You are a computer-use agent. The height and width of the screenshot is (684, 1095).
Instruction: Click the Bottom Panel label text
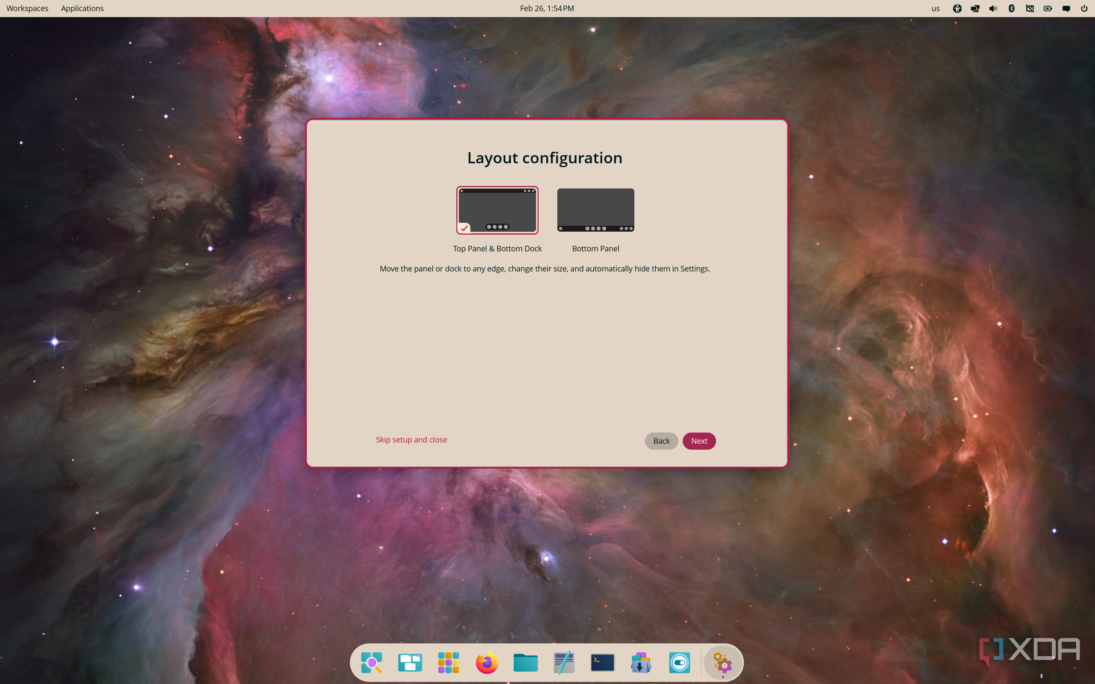pyautogui.click(x=595, y=248)
